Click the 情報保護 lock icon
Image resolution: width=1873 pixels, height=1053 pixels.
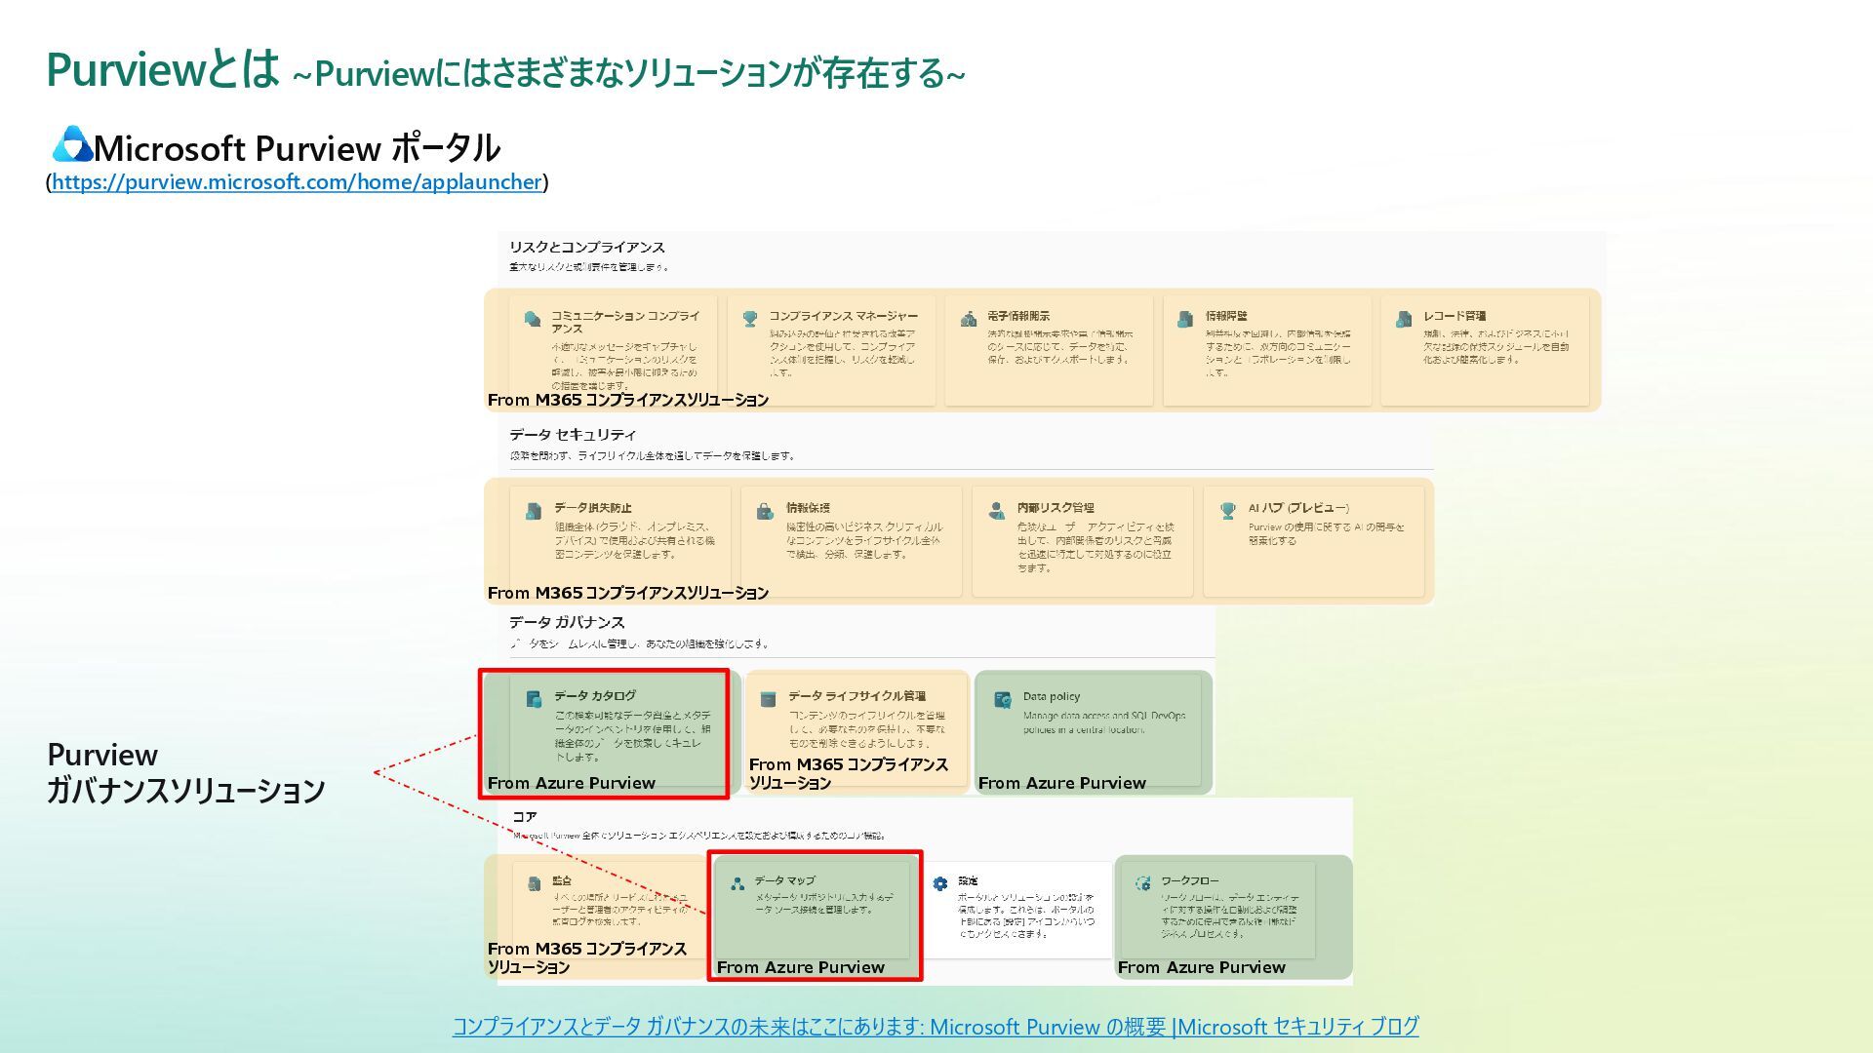[x=766, y=511]
